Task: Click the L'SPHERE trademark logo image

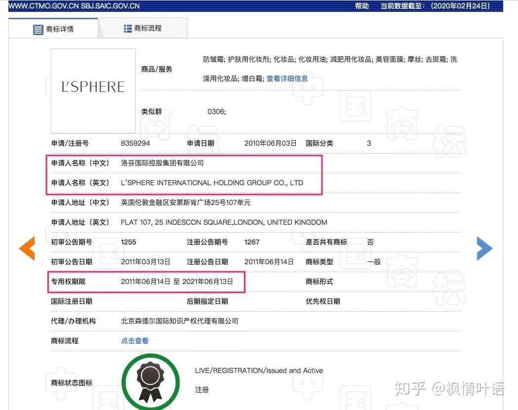Action: pyautogui.click(x=93, y=87)
